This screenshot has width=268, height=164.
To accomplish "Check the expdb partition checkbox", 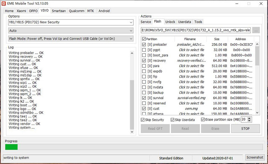I will tap(144, 71).
